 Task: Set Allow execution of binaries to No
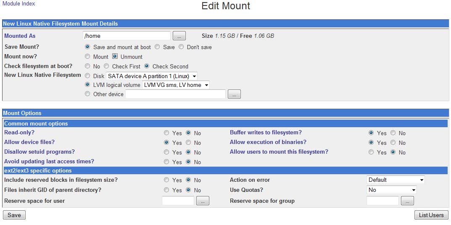tap(393, 143)
